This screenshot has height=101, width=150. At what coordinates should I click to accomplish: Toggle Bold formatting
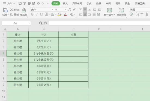(x=32, y=14)
